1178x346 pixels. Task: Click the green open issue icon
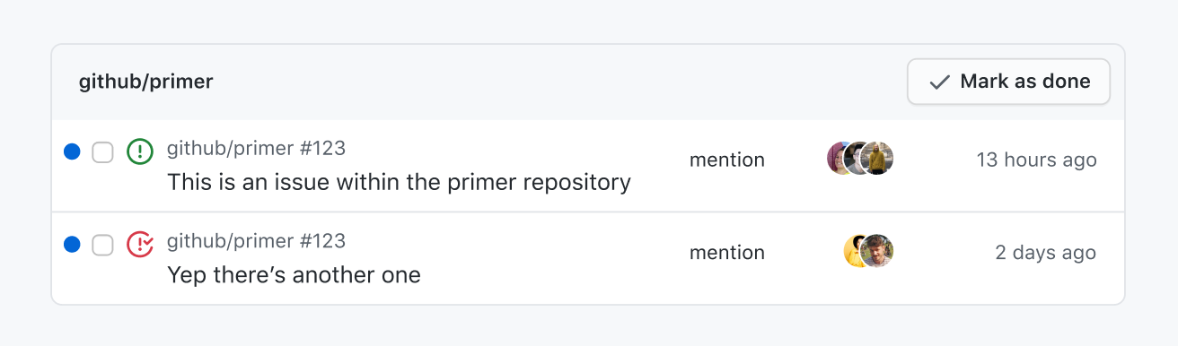(140, 151)
